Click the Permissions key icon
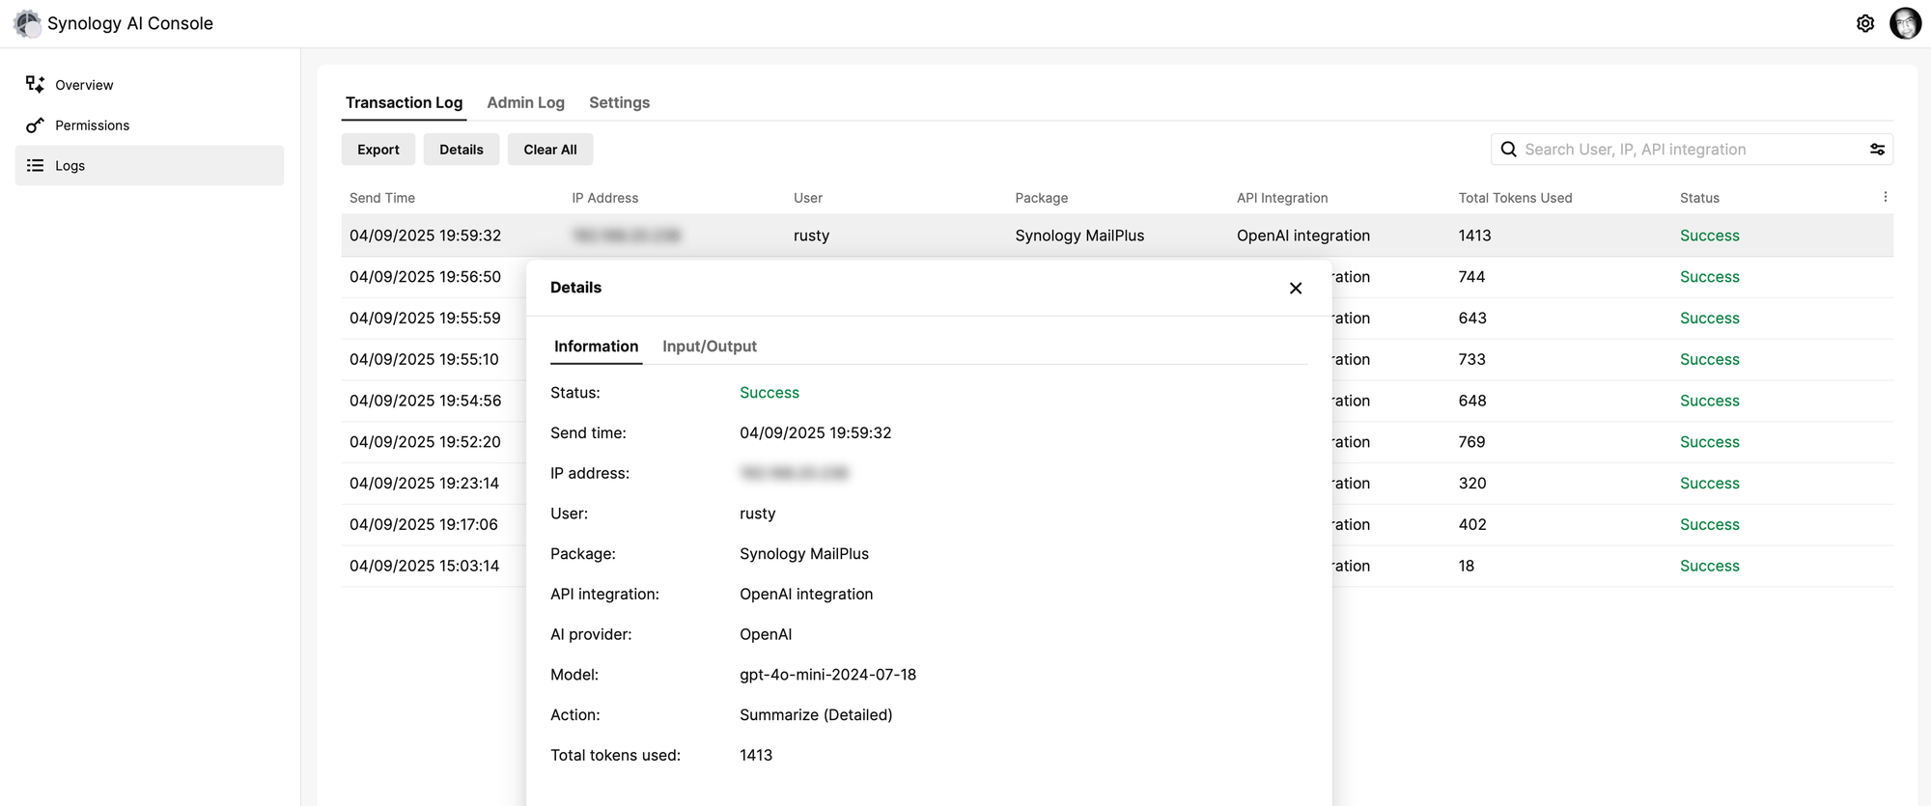Image resolution: width=1931 pixels, height=806 pixels. pos(35,125)
